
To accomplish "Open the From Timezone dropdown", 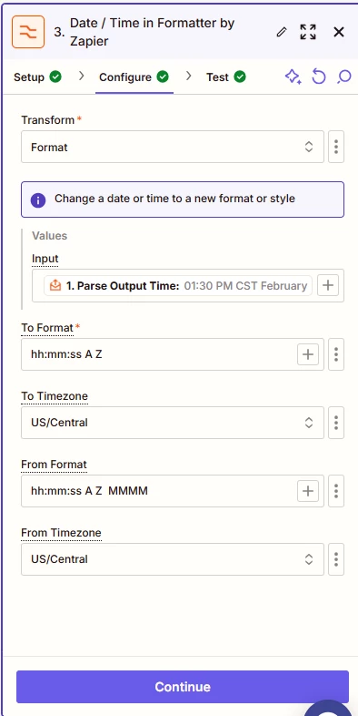I will click(173, 559).
